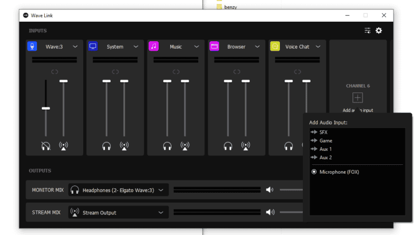Expand the System channel dropdown
Screen dimensions: 419x235
136,47
